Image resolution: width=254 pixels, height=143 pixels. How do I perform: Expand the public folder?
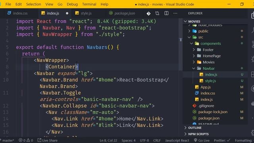[x=189, y=31]
